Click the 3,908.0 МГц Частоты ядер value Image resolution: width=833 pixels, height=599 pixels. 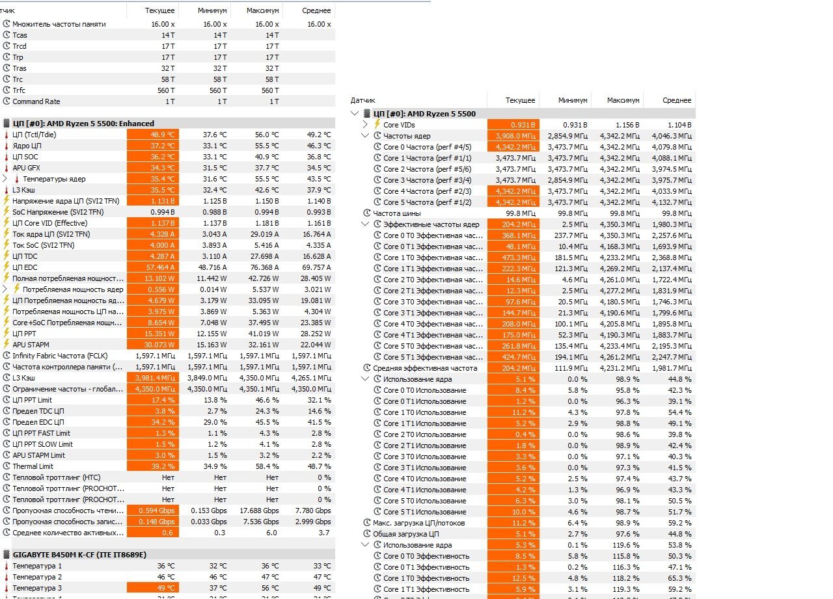click(x=513, y=135)
